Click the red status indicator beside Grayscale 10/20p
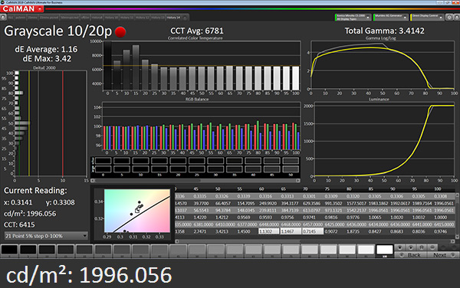The image size is (460, 288). (120, 31)
